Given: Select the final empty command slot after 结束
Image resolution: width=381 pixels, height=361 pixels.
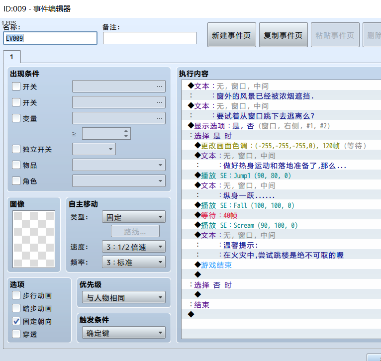Looking at the screenshot, I should click(281, 315).
